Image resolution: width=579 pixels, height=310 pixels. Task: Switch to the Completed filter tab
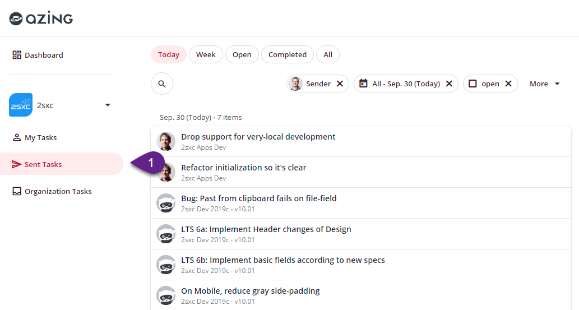[x=287, y=54]
